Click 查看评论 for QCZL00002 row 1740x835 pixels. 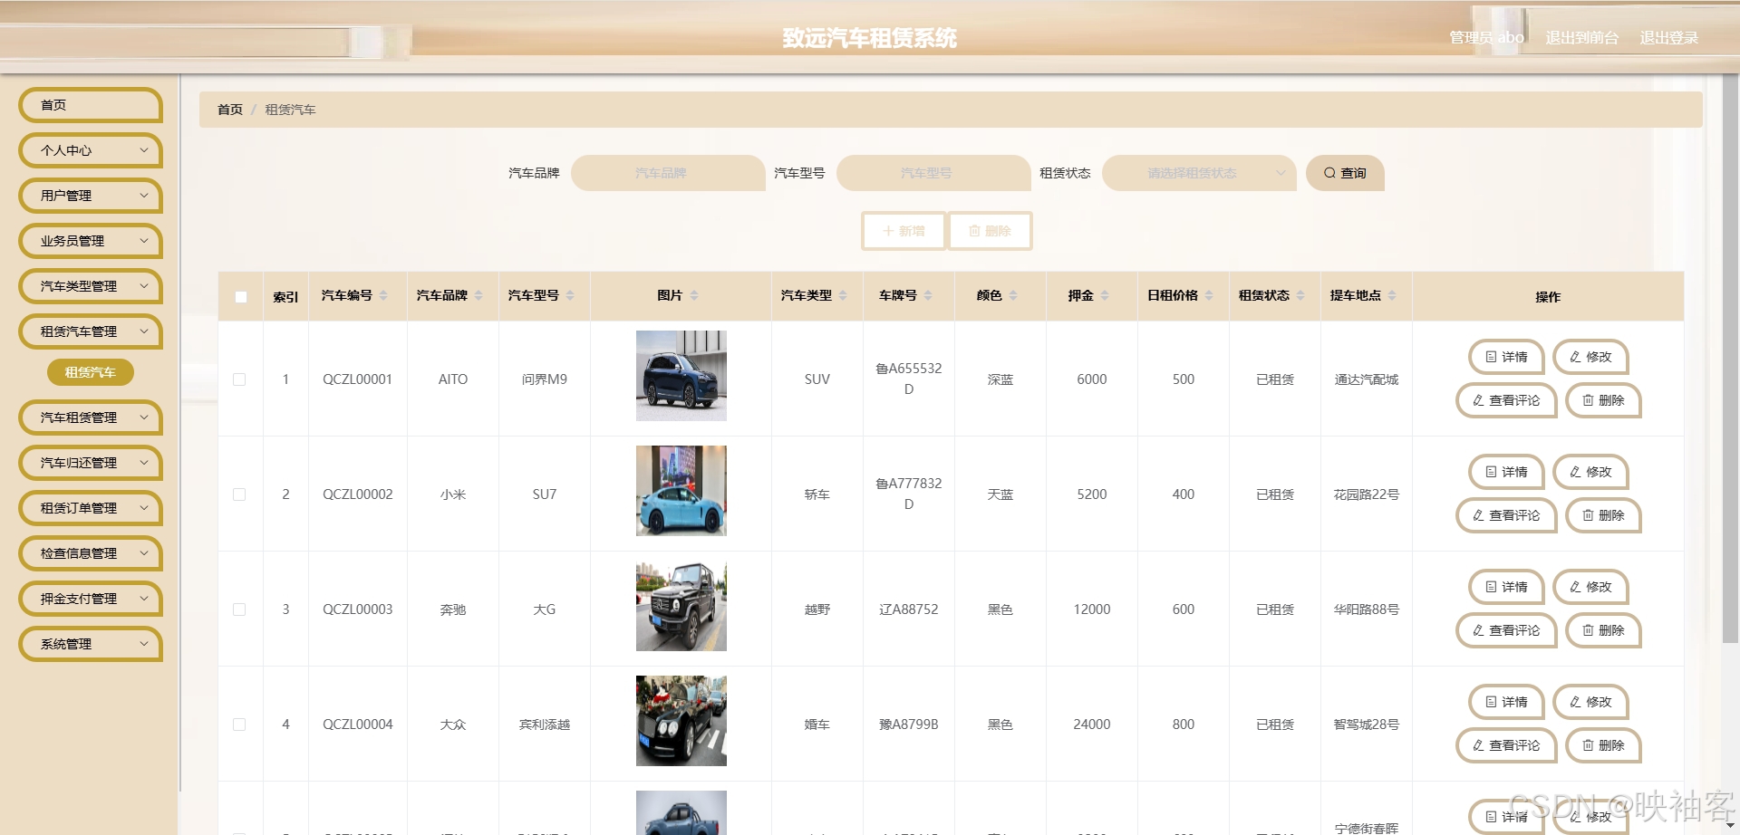1506,515
